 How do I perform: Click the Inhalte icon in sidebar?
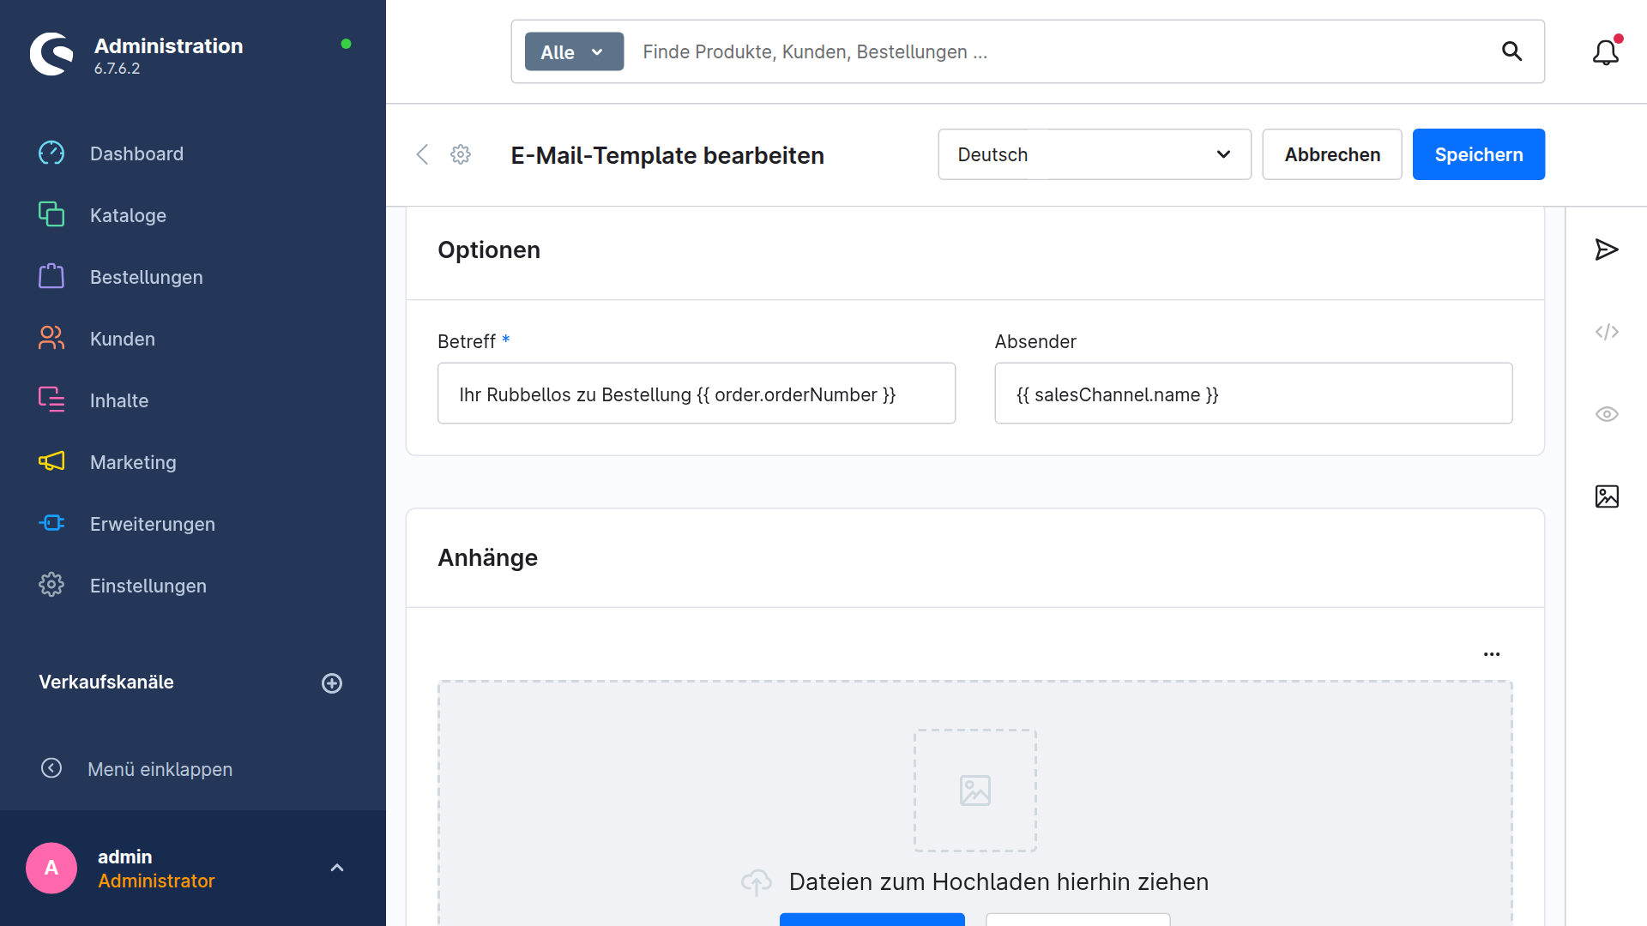[x=51, y=400]
